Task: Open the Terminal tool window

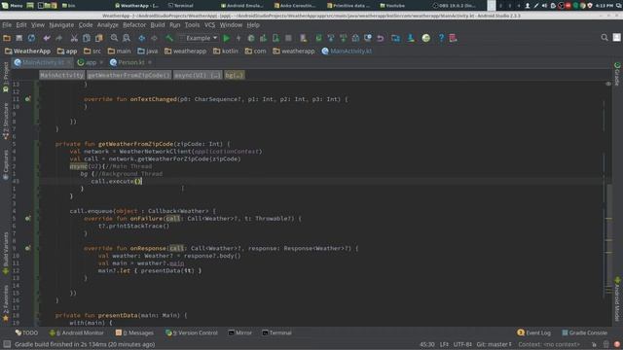Action: (276, 332)
